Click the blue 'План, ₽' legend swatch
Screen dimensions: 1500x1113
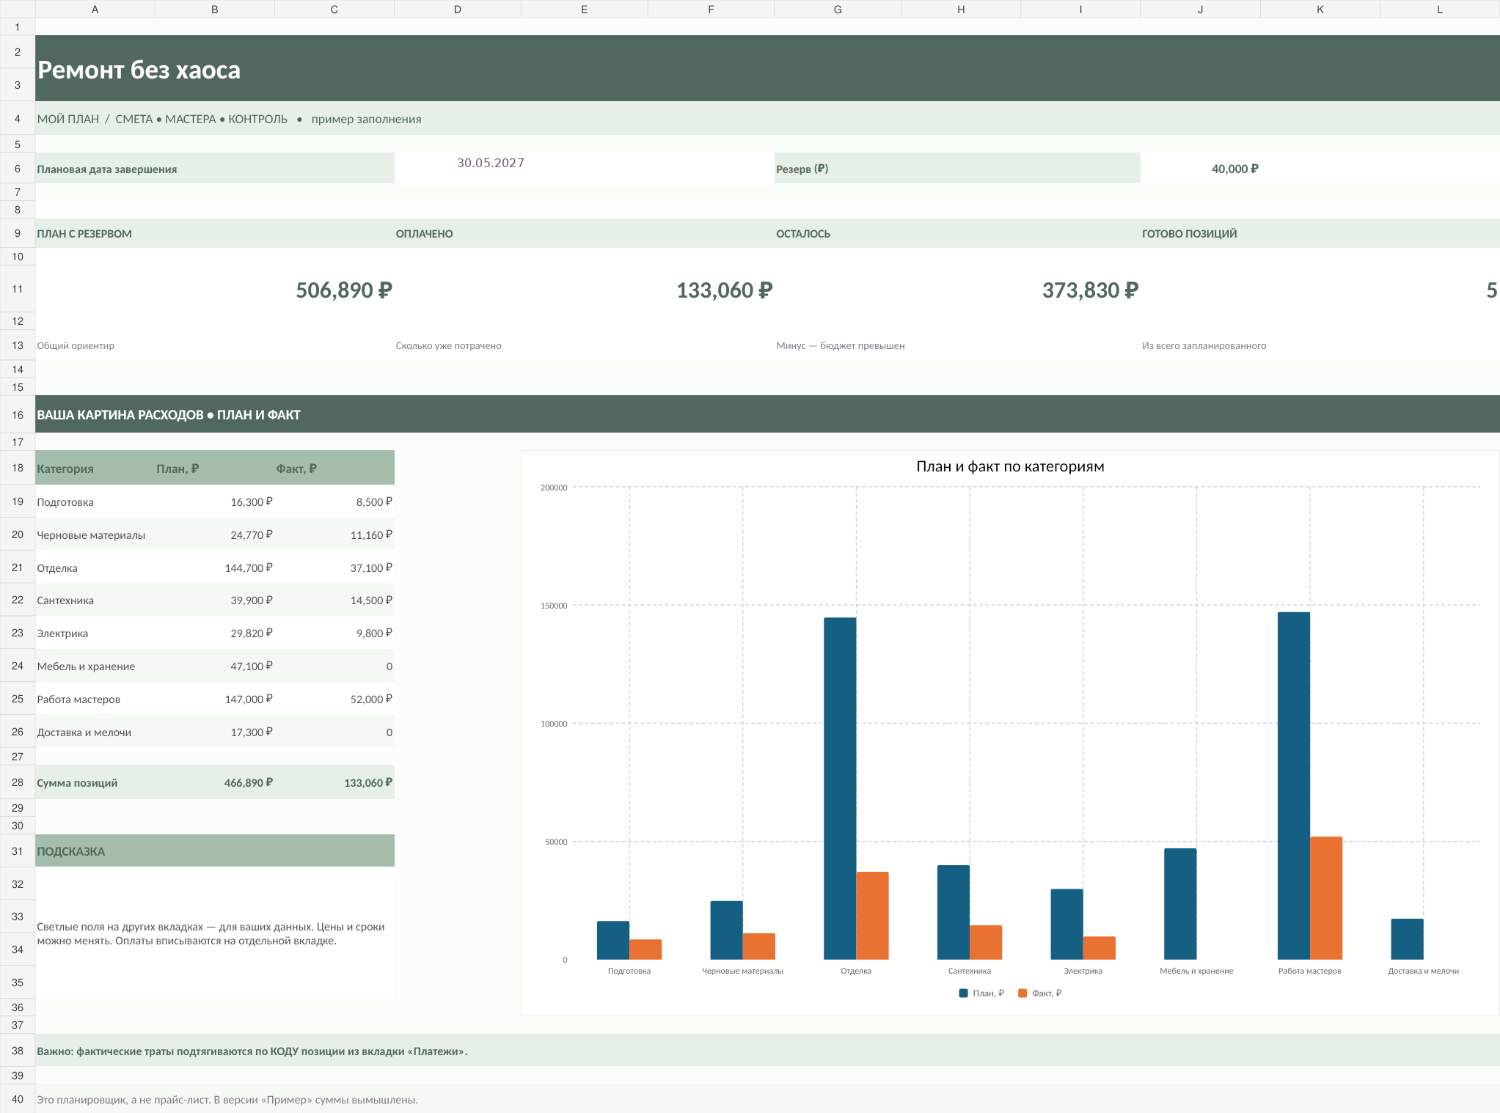(x=964, y=993)
